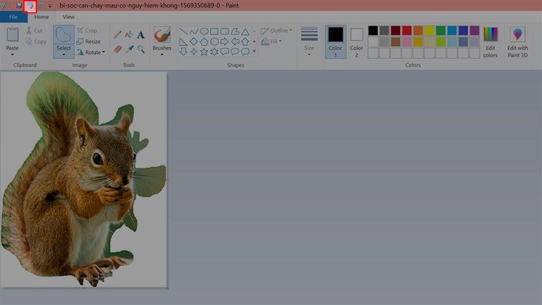Open Edit with Paint 3D
The height and width of the screenshot is (305, 542).
(518, 42)
